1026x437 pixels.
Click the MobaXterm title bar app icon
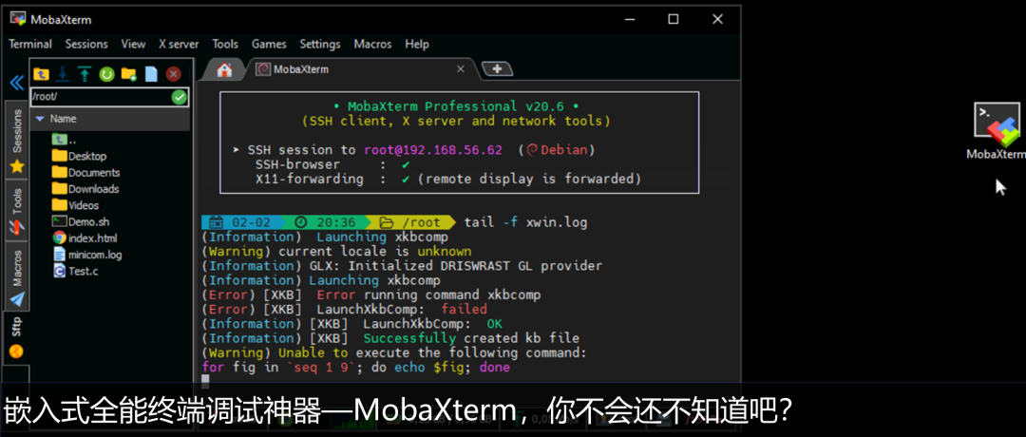[x=18, y=19]
